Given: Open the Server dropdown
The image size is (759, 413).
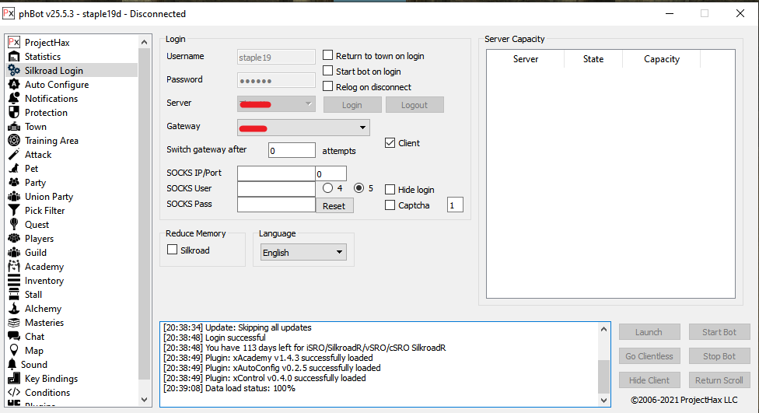Looking at the screenshot, I should tap(308, 103).
